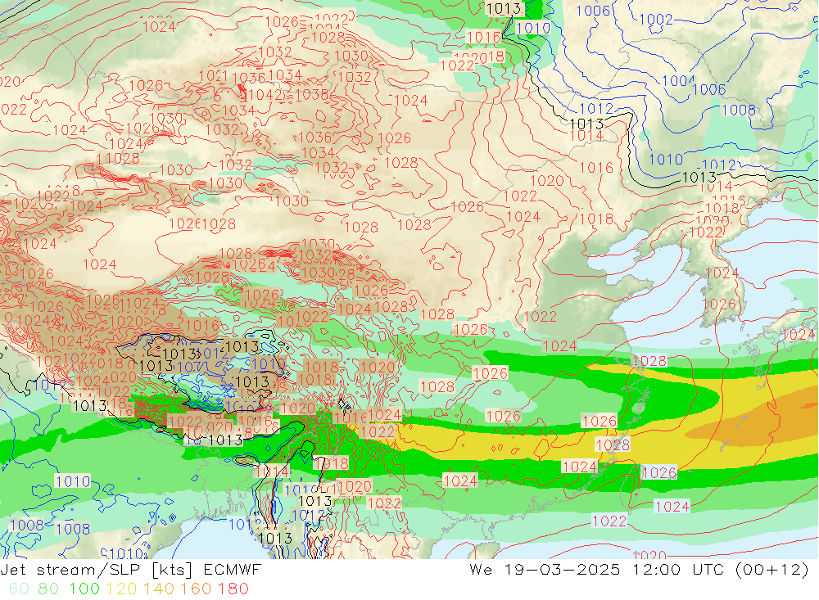Click the 'Jet stream/SLP [kts] ECMWF' title text
This screenshot has width=819, height=600.
130,569
